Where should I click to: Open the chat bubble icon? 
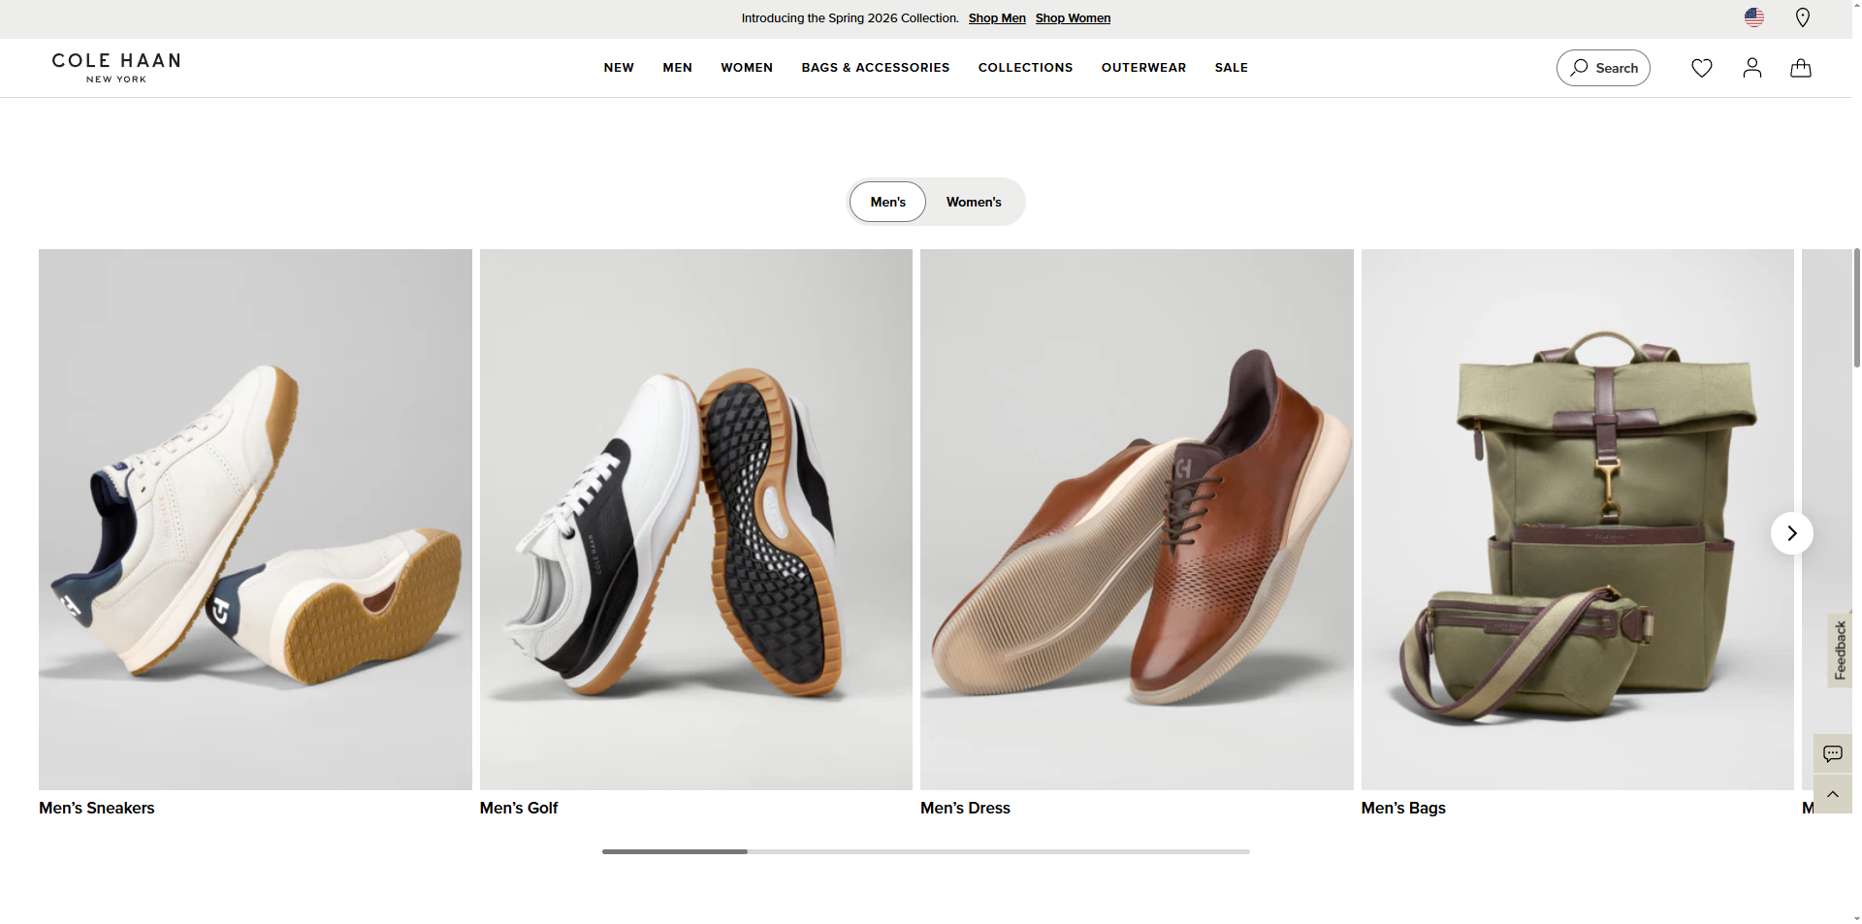coord(1833,752)
